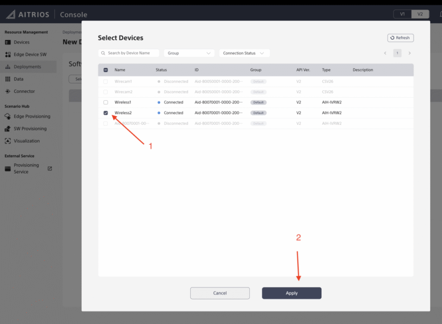Uncheck the Wireless2 device checkbox
The image size is (442, 324).
click(x=106, y=113)
